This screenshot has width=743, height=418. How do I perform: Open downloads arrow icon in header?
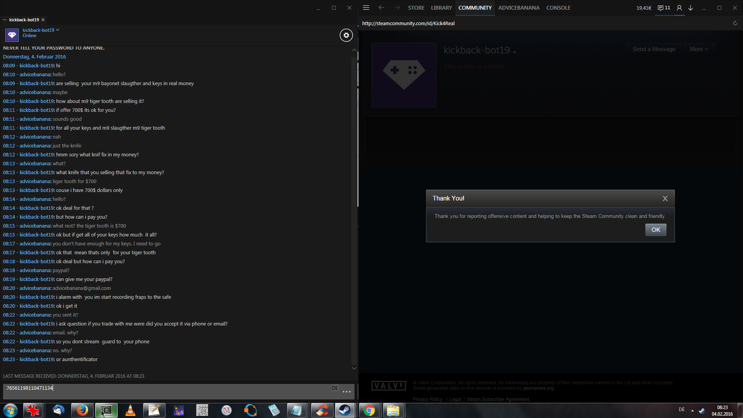point(690,8)
